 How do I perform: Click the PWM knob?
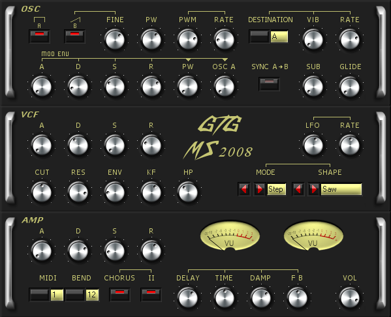[188, 40]
